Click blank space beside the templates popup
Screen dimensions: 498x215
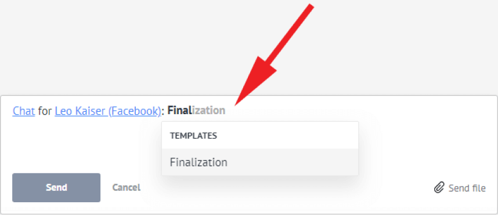coord(425,146)
